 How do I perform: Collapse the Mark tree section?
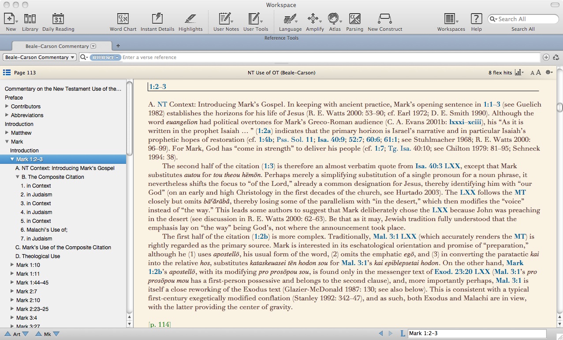coord(7,142)
